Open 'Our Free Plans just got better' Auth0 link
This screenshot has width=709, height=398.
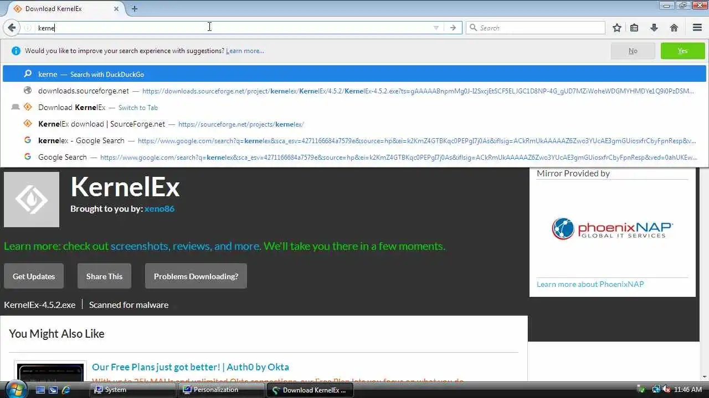(191, 367)
